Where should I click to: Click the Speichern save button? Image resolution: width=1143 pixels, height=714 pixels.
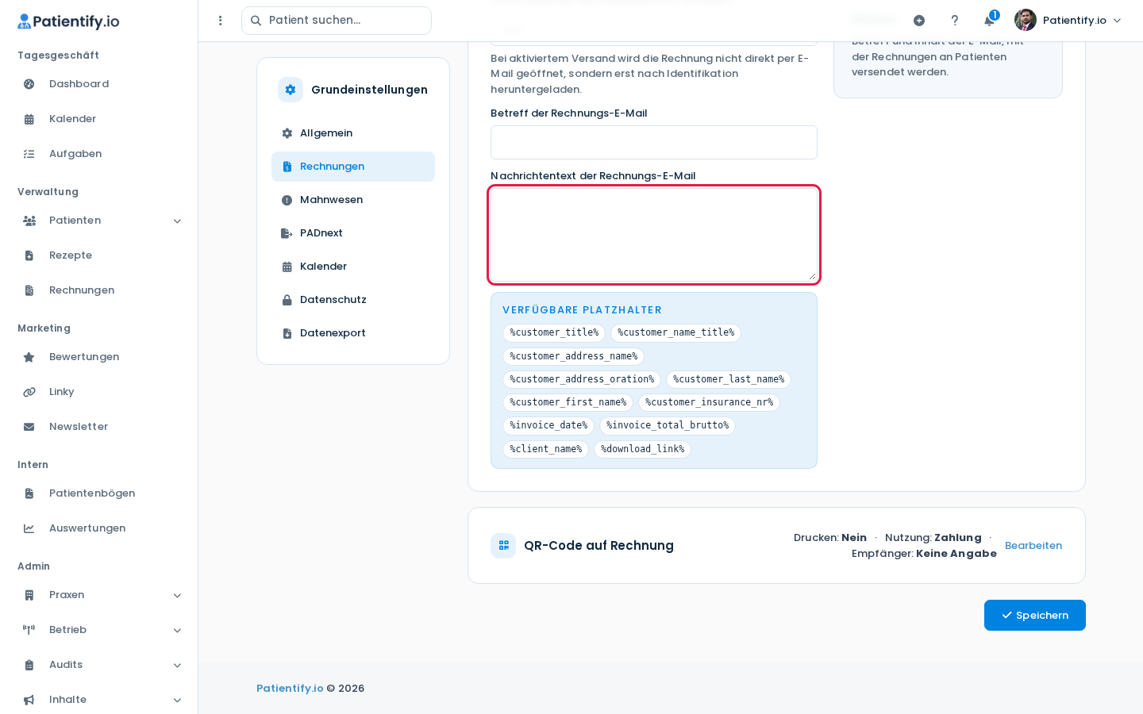(x=1035, y=616)
